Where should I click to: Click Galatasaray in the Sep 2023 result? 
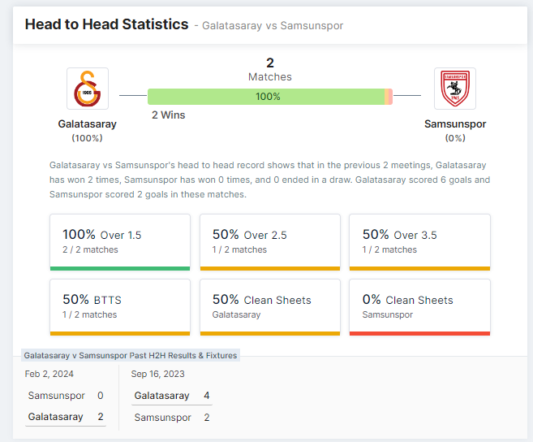[x=162, y=396]
